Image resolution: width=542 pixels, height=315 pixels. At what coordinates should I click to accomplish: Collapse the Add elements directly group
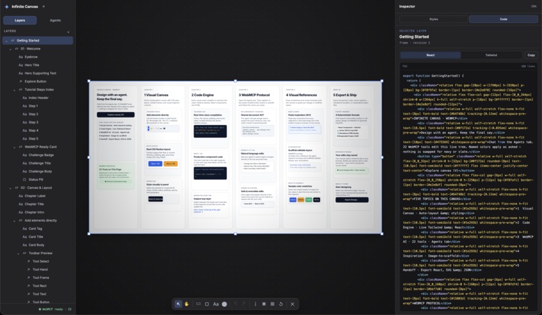15,221
